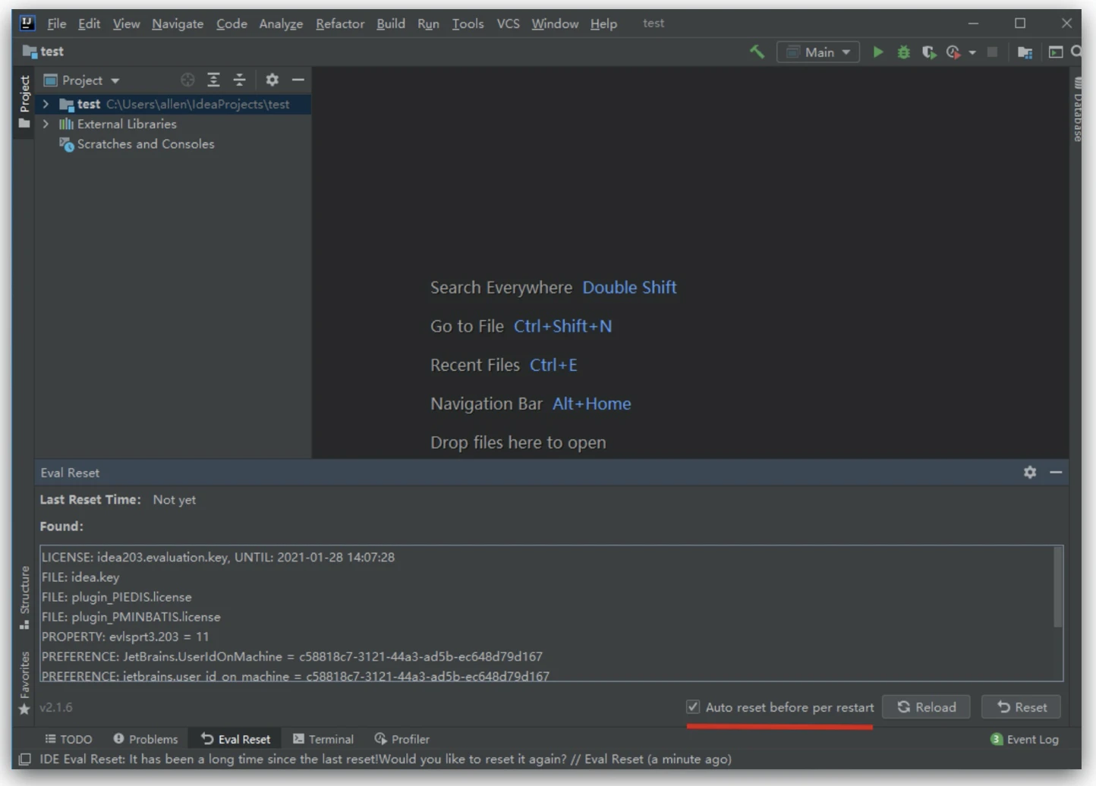This screenshot has width=1096, height=786.
Task: Click Collapse All icon in Project panel
Action: click(x=239, y=80)
